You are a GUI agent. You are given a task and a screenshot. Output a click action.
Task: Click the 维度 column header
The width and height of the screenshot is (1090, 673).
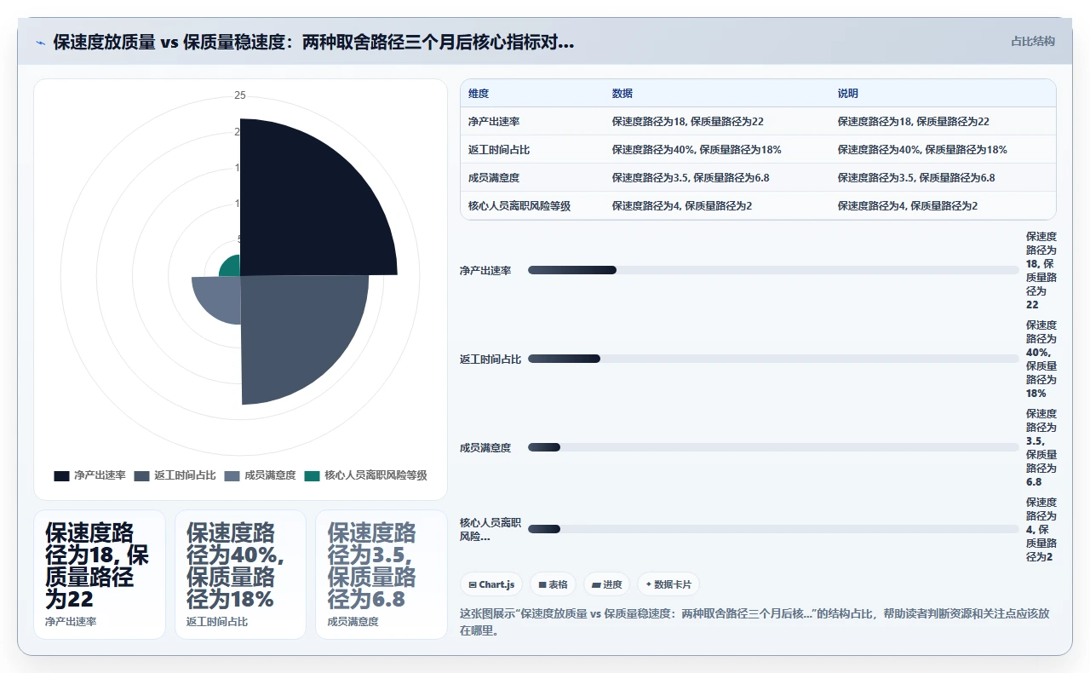click(x=479, y=94)
